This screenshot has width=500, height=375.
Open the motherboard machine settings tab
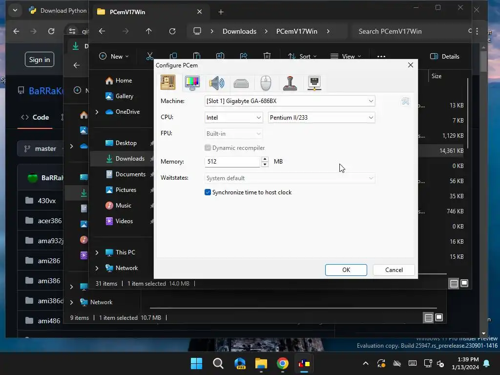coord(168,83)
